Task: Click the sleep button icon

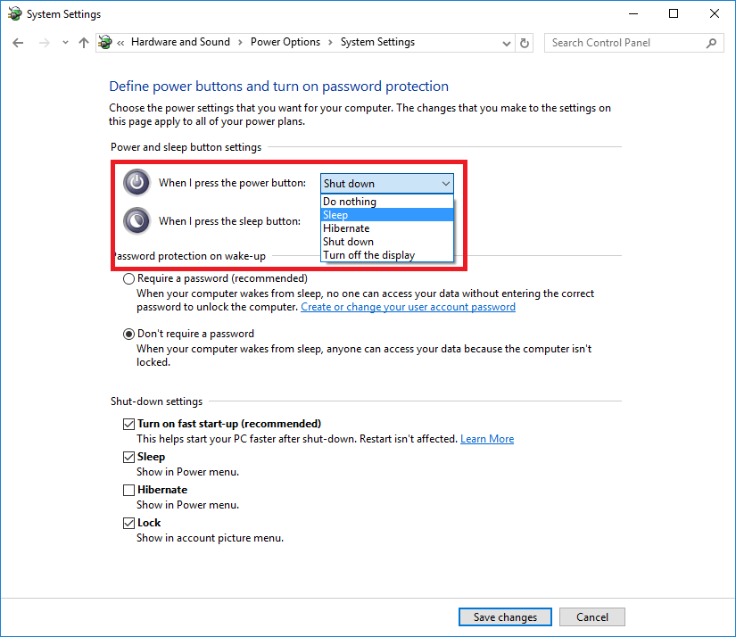Action: [x=136, y=220]
